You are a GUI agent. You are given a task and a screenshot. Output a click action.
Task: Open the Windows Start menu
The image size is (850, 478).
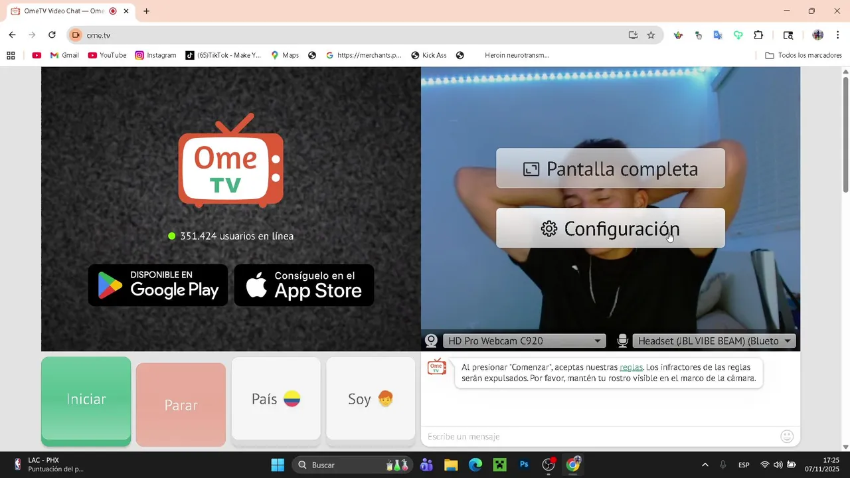tap(278, 465)
